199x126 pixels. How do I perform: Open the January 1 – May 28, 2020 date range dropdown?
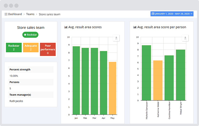(172, 14)
